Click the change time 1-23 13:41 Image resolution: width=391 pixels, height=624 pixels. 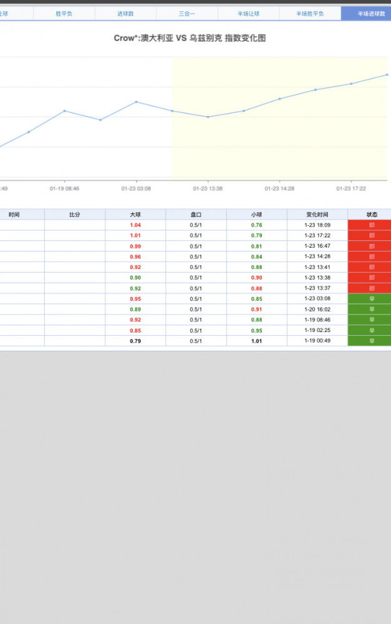[317, 267]
